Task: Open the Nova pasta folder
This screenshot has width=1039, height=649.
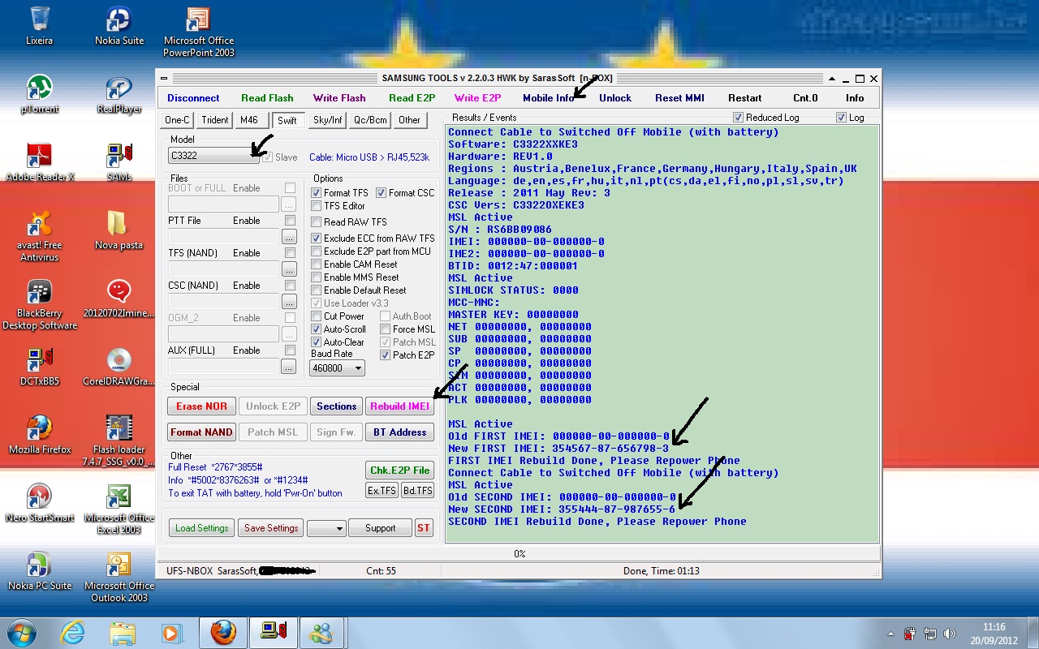Action: click(119, 230)
